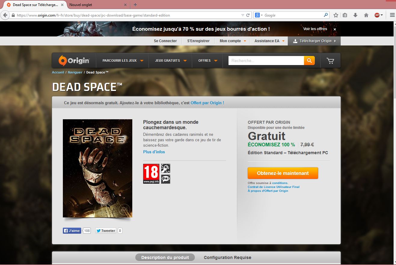Expand the Jeux gratuits dropdown
This screenshot has height=265, width=396.
coord(171,61)
